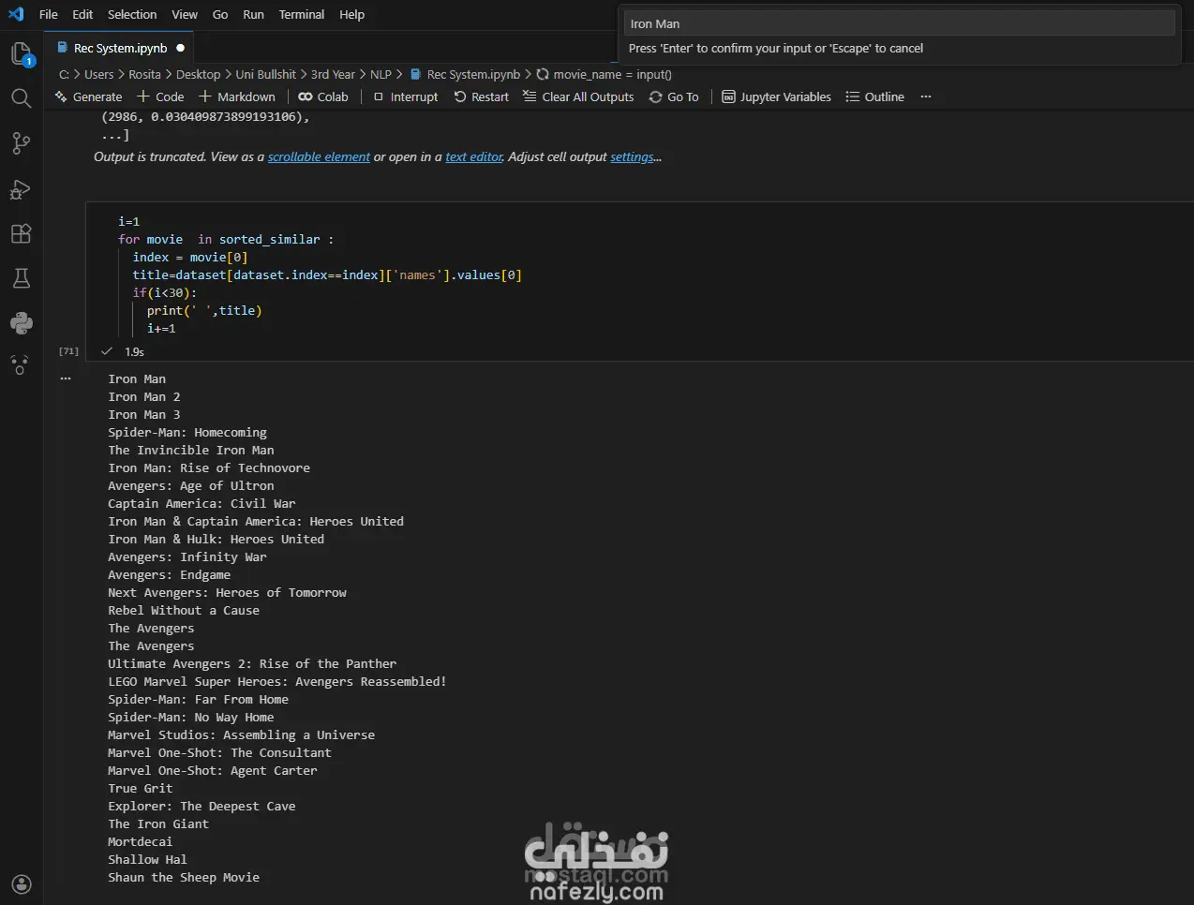
Task: Clear All Outputs of the notebook
Action: [578, 96]
